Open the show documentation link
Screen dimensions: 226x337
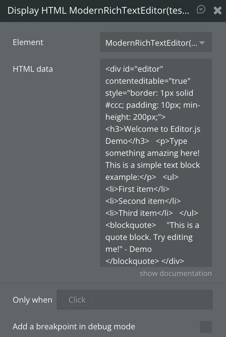[176, 273]
